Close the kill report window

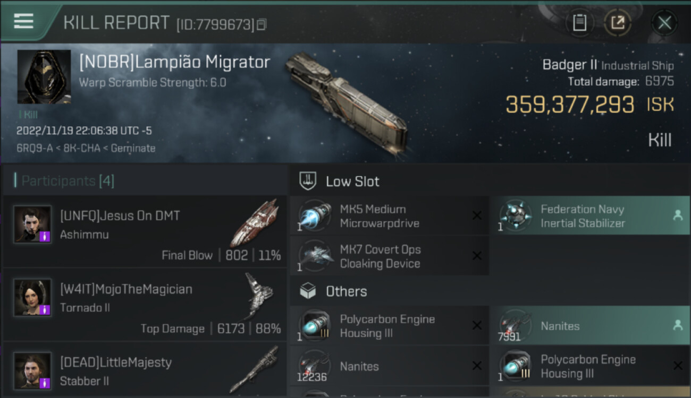tap(664, 22)
